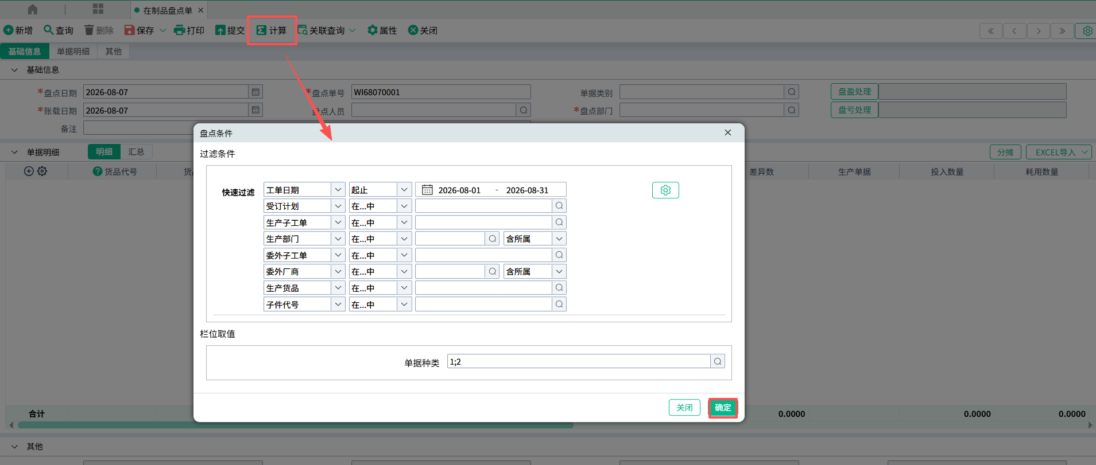Close the 在制品盘点单 tab
Viewport: 1096px width, 465px height.
click(200, 10)
